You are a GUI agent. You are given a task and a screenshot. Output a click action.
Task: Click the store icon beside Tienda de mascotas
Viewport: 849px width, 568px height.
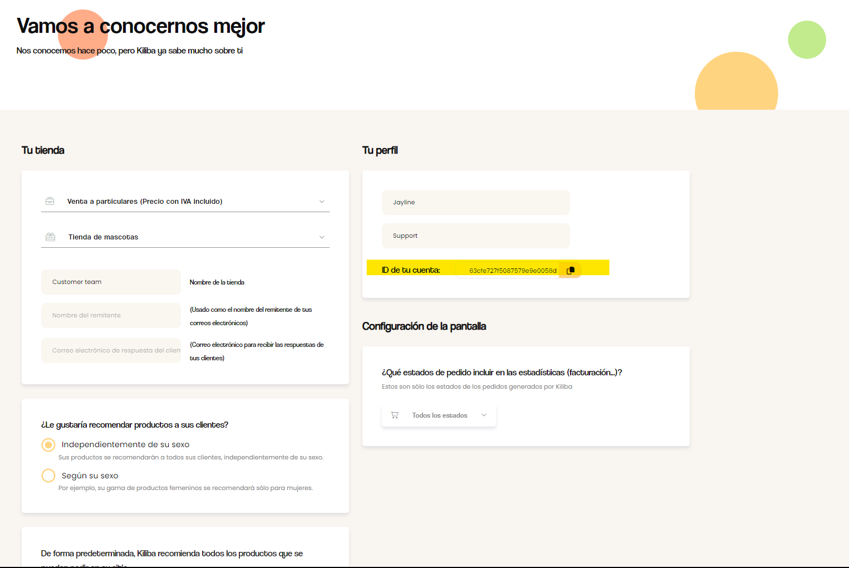click(50, 237)
